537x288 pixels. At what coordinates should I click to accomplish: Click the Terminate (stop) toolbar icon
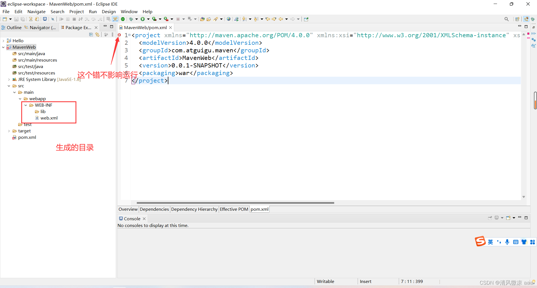(74, 19)
